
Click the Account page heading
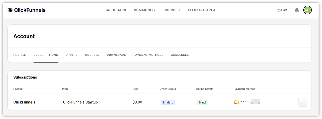pyautogui.click(x=24, y=36)
